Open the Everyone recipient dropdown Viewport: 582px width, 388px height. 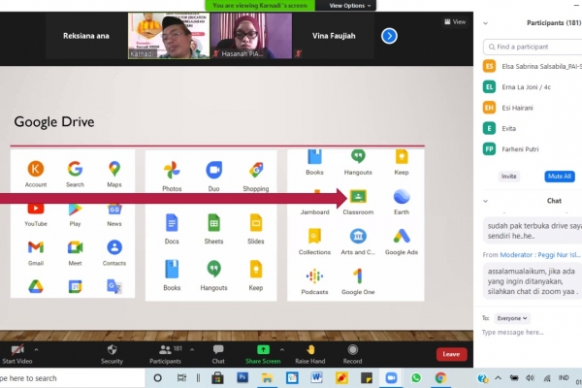[x=512, y=318]
